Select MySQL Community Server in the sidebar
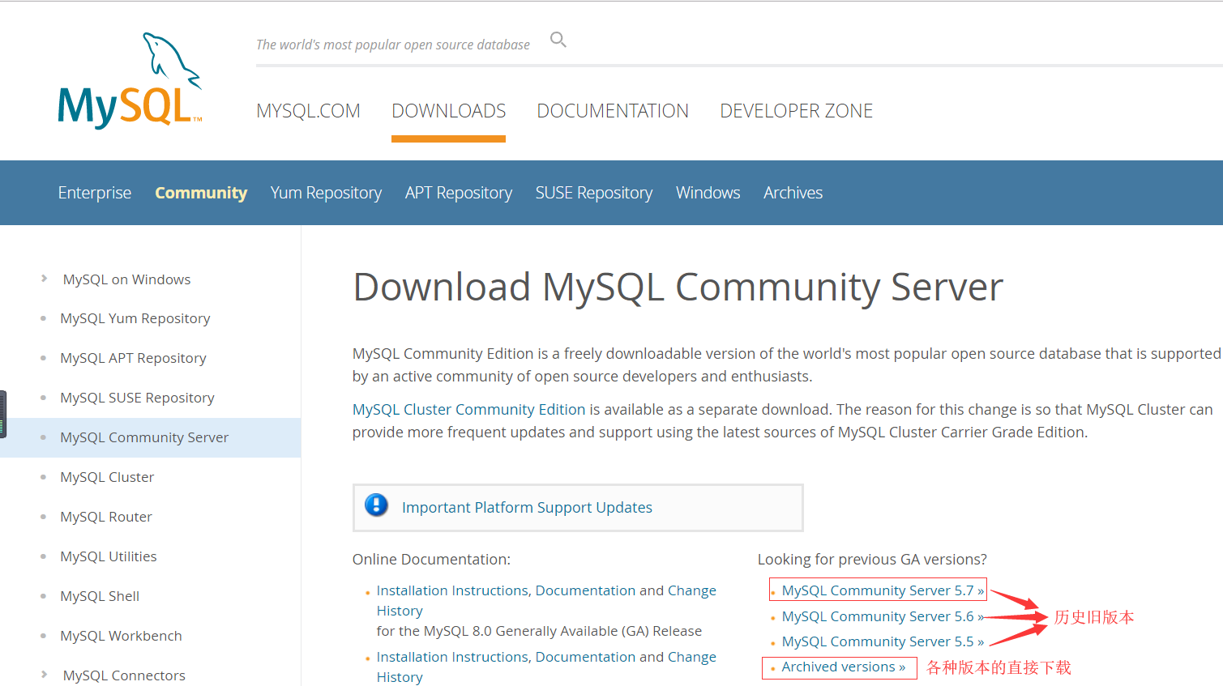The height and width of the screenshot is (686, 1223). [144, 437]
